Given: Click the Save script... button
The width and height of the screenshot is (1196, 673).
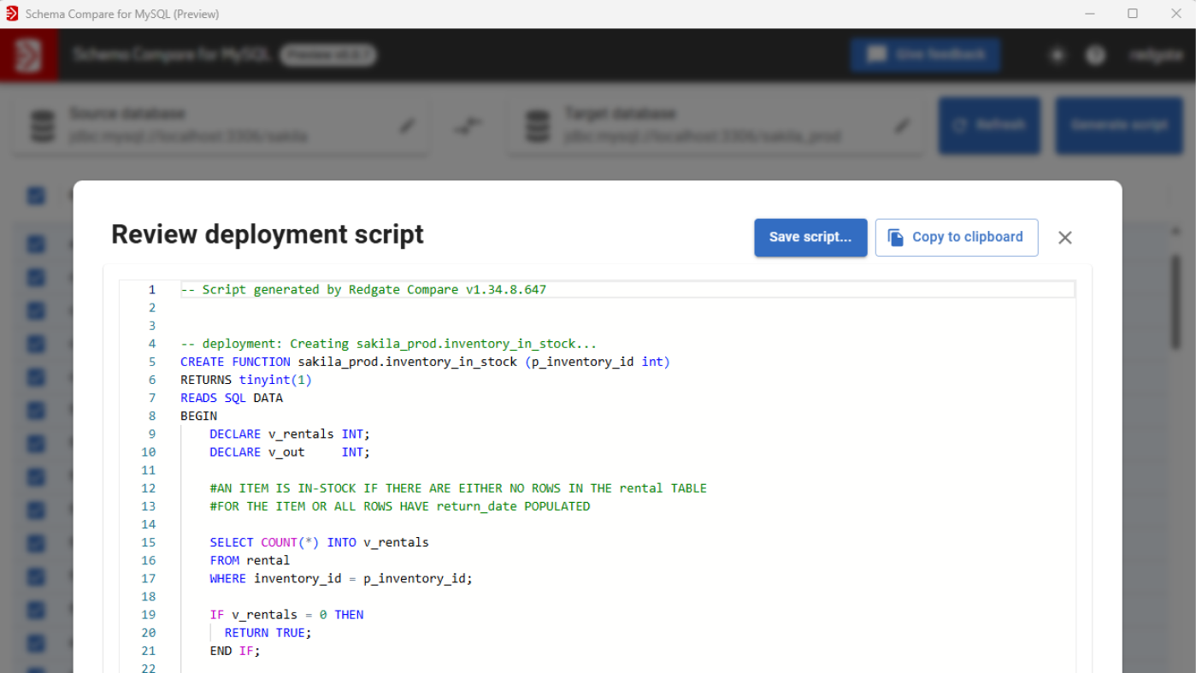Looking at the screenshot, I should click(810, 238).
